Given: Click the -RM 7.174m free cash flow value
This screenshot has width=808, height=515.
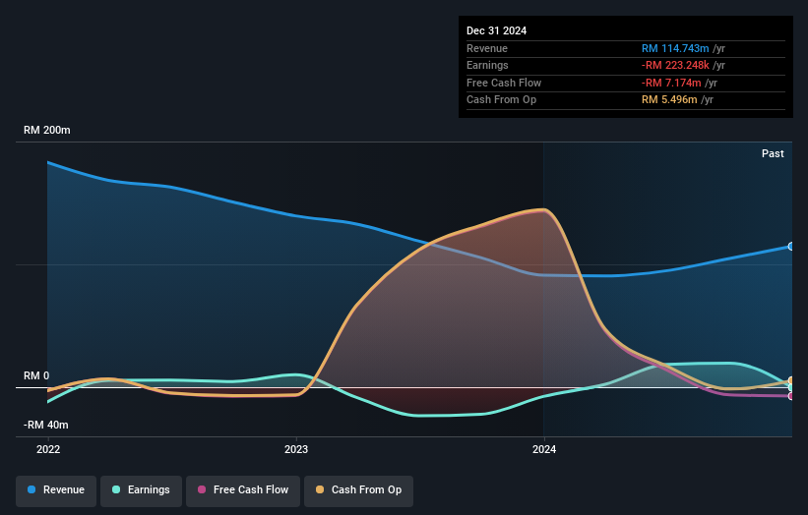Looking at the screenshot, I should [671, 83].
